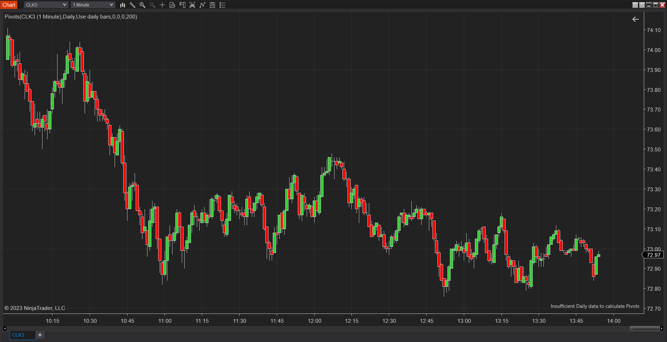Close the chart window
This screenshot has width=667, height=342.
tap(662, 5)
